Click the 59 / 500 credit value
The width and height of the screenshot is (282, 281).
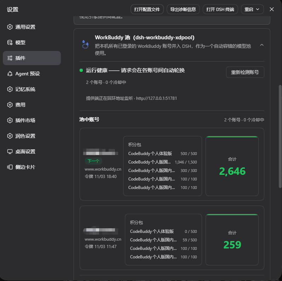pos(190,240)
